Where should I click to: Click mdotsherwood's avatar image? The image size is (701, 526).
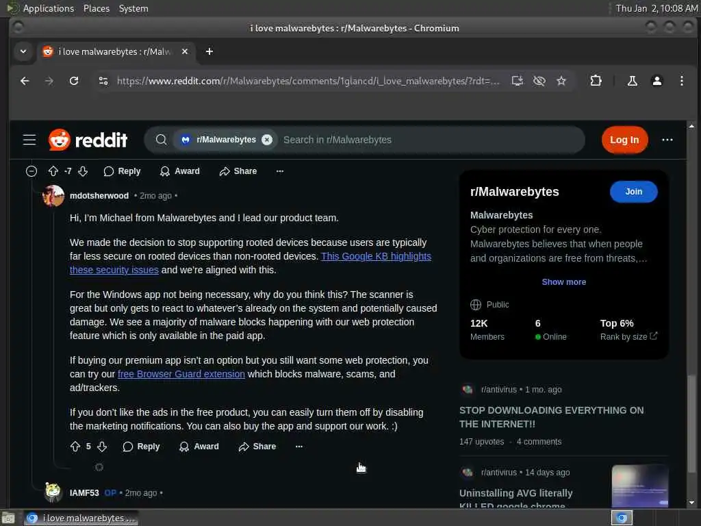click(x=53, y=196)
